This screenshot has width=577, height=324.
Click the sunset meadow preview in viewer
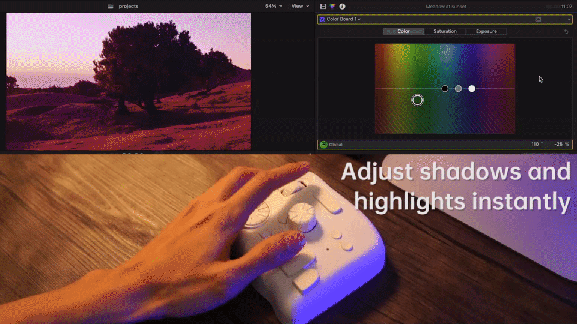(x=129, y=81)
